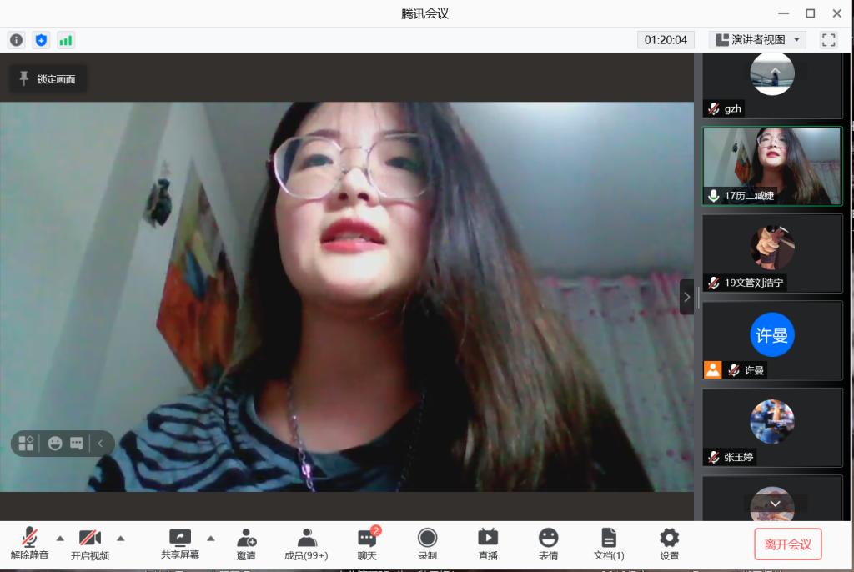
Task: Open the Invite (邀请) panel
Action: pos(246,544)
